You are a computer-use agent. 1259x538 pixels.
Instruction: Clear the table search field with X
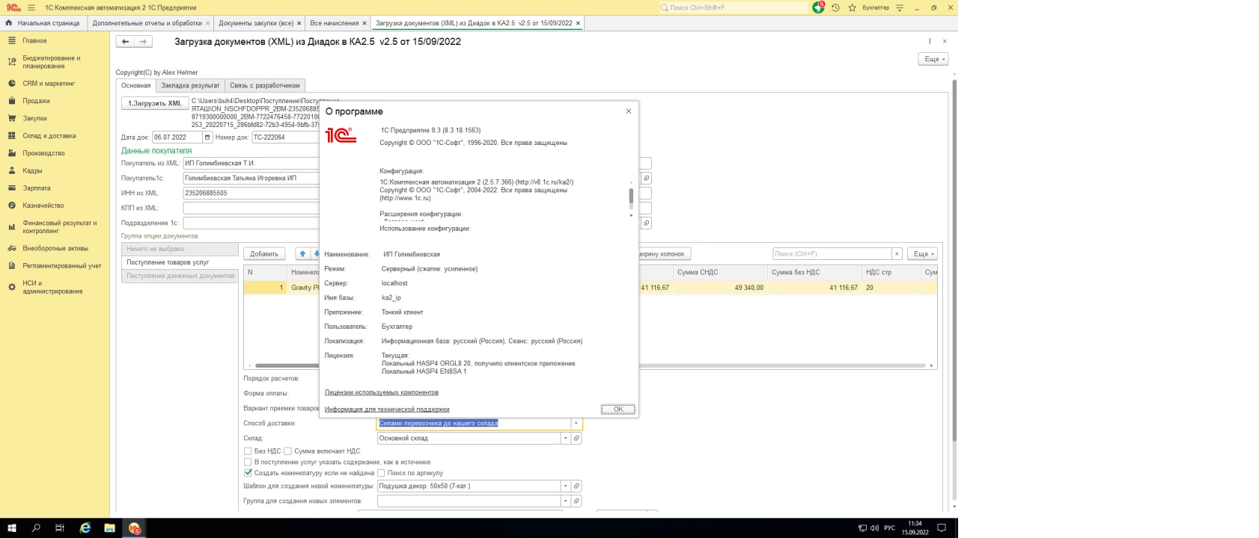[x=897, y=254]
